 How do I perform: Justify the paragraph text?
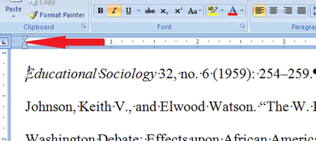coord(302,11)
